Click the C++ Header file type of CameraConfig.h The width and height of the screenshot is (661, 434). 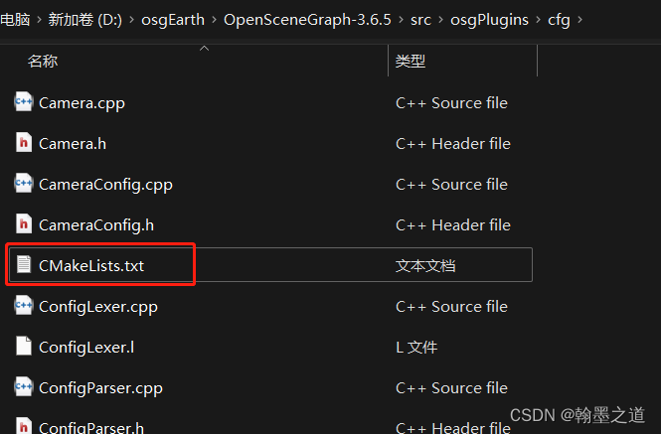click(453, 225)
